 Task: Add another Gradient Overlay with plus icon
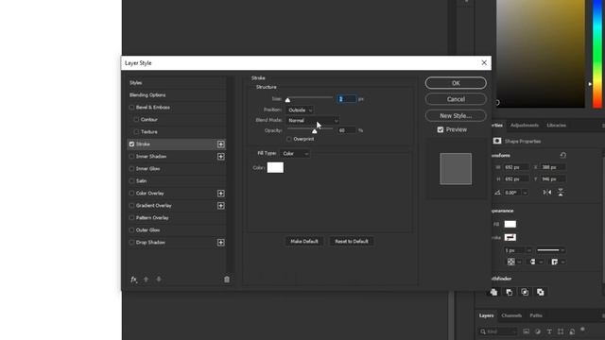click(220, 206)
